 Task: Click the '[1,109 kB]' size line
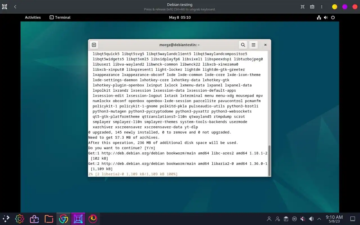pos(102,169)
